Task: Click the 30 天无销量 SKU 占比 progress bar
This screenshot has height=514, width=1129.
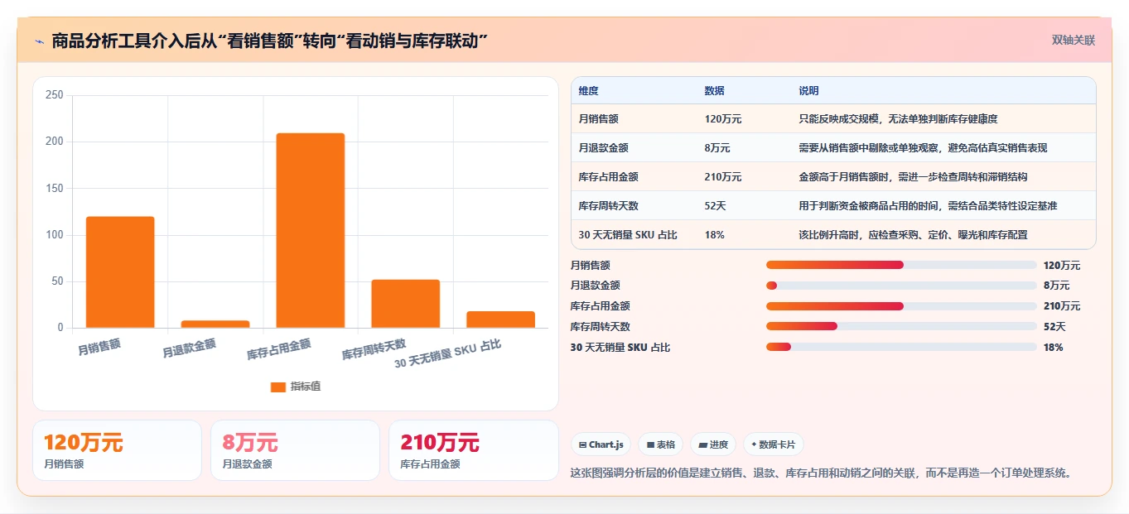Action: point(901,347)
